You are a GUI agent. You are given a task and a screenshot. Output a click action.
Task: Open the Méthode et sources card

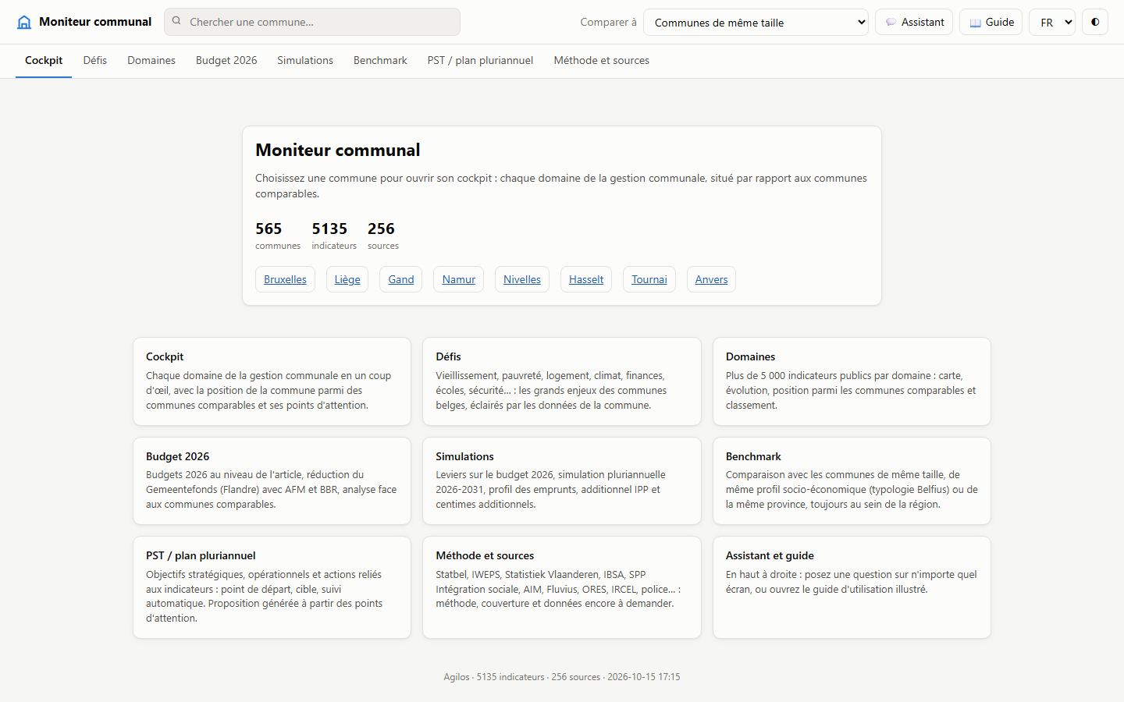(562, 587)
